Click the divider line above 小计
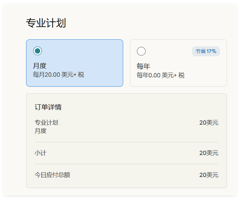Screen dimensions: 240x199 [x=126, y=142]
